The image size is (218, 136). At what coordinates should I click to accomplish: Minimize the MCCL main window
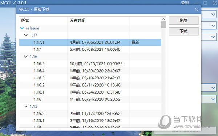[197, 3]
